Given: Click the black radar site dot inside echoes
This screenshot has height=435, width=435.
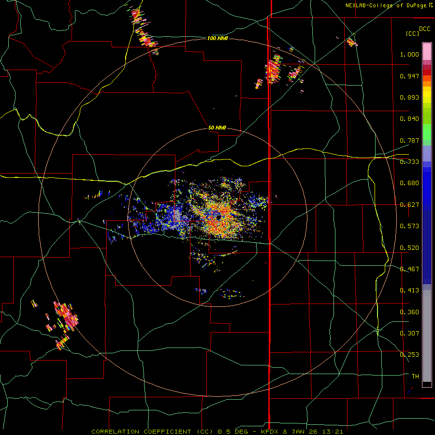Looking at the screenshot, I should [x=218, y=217].
